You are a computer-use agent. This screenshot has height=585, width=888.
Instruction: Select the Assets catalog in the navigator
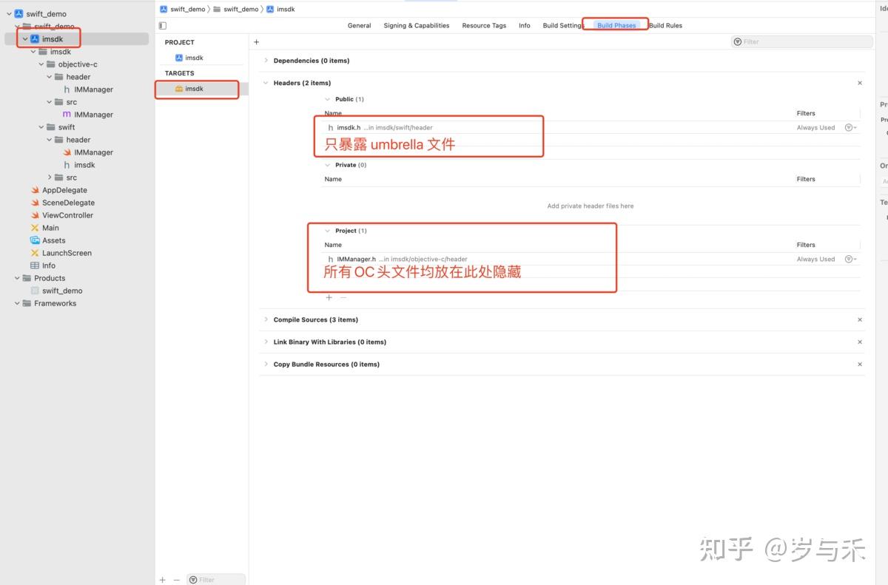[x=54, y=240]
